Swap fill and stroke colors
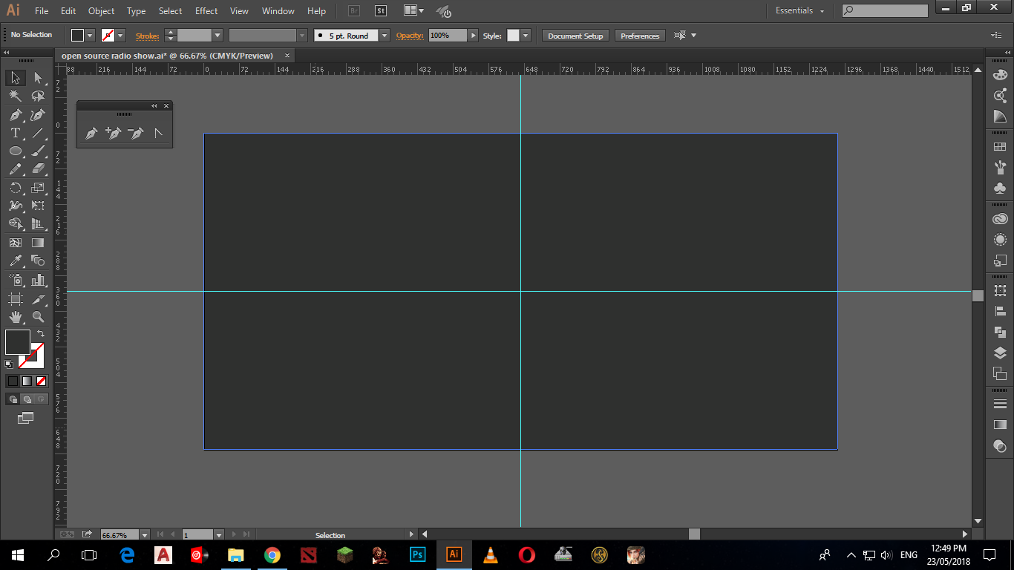Screen dimensions: 1014x570 pyautogui.click(x=41, y=334)
